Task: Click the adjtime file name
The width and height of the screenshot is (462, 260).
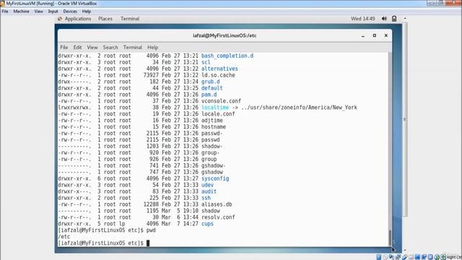Action: pyautogui.click(x=212, y=121)
